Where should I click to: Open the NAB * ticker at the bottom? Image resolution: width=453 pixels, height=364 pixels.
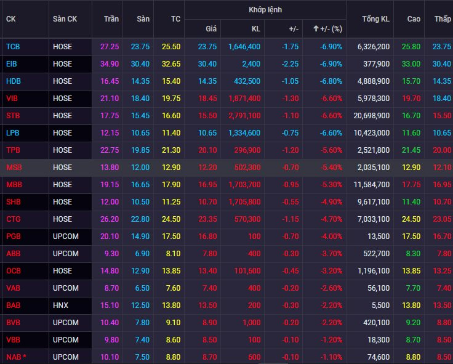pyautogui.click(x=16, y=357)
